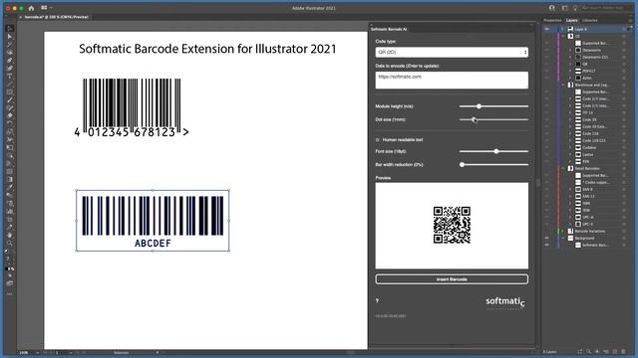Switch to the Libraries tab
The width and height of the screenshot is (638, 358).
click(590, 20)
